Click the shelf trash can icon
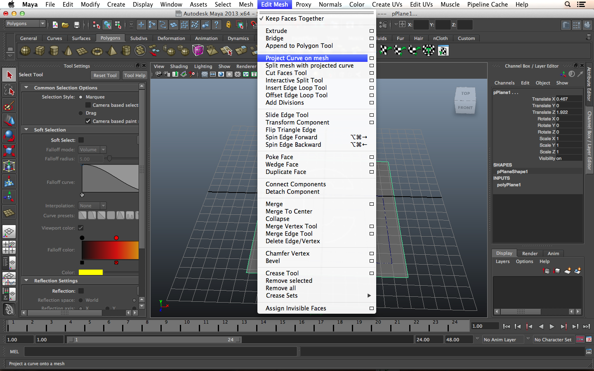Image resolution: width=594 pixels, height=371 pixels. [x=588, y=38]
